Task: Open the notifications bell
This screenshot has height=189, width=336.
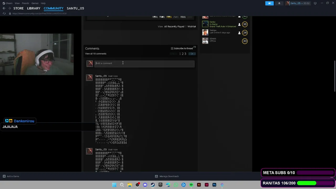Action: click(279, 3)
